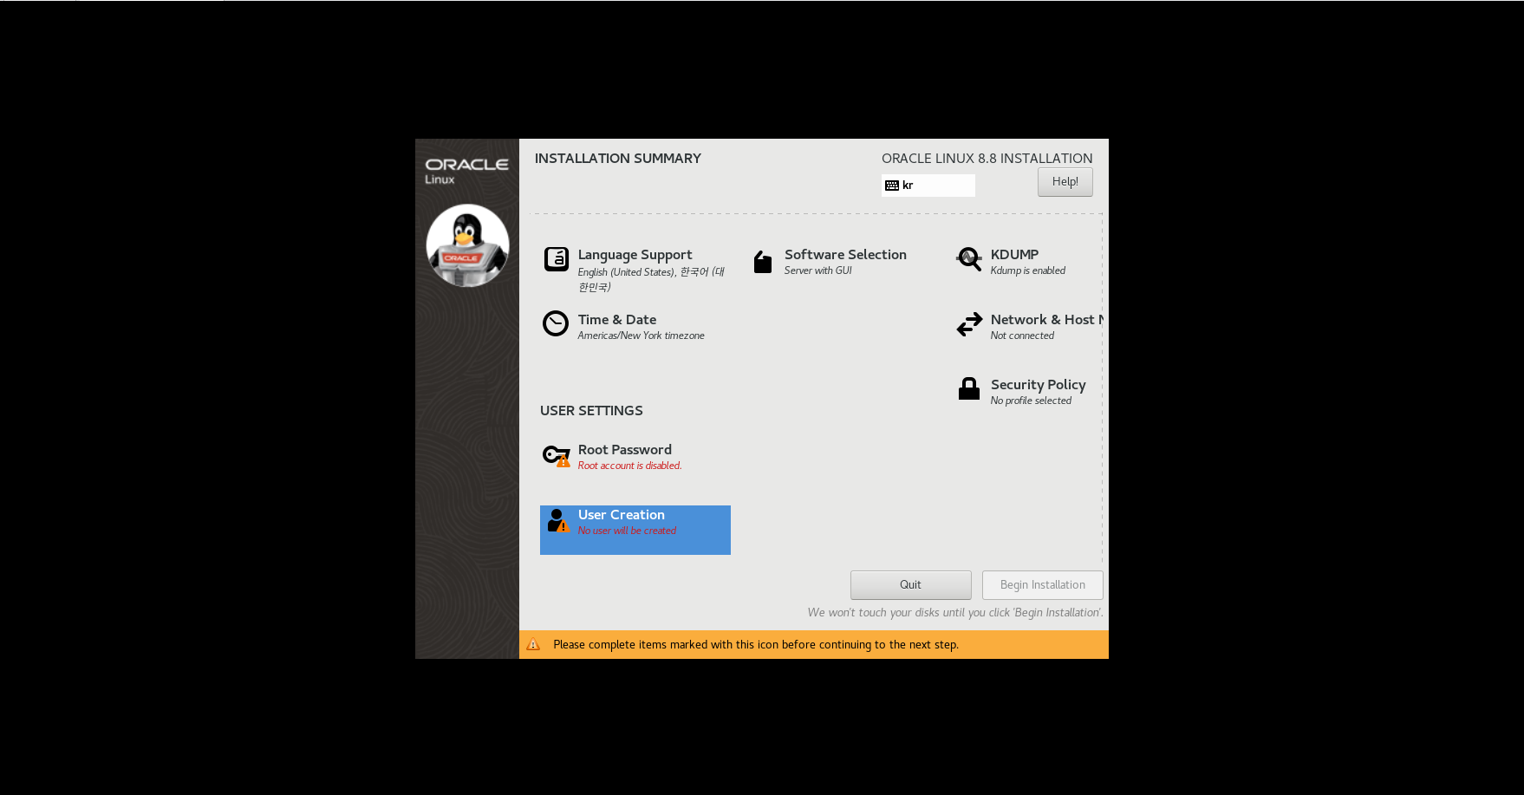Click 'ORACLE LINUX 8.8 INSTALLATION' title
Image resolution: width=1524 pixels, height=795 pixels.
[987, 159]
